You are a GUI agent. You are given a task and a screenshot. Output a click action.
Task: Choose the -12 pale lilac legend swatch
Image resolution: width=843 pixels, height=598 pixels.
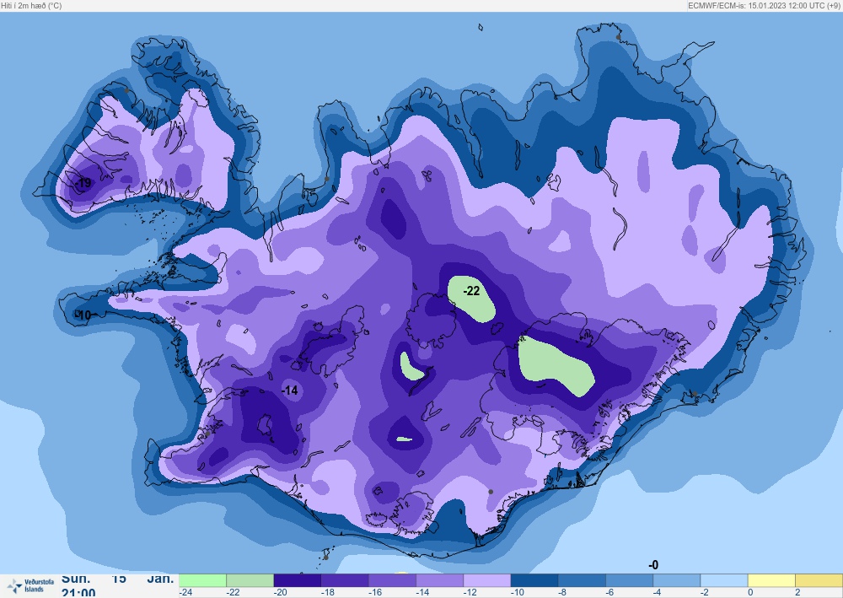(x=487, y=580)
